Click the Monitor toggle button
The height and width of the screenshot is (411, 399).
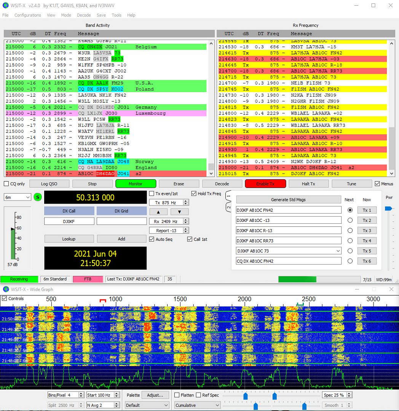pyautogui.click(x=136, y=183)
